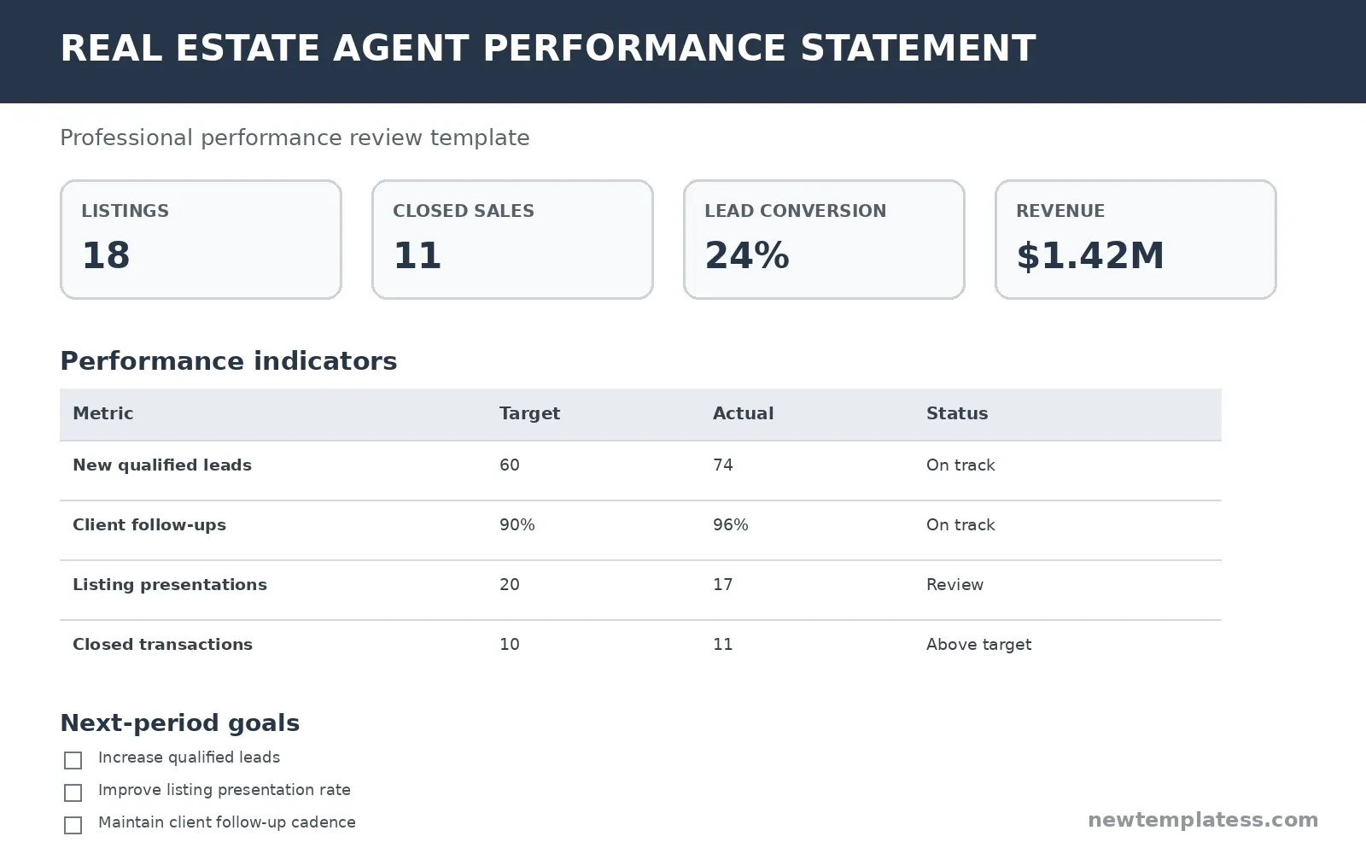
Task: Select the CLOSED SALES card showing 11
Action: (512, 239)
